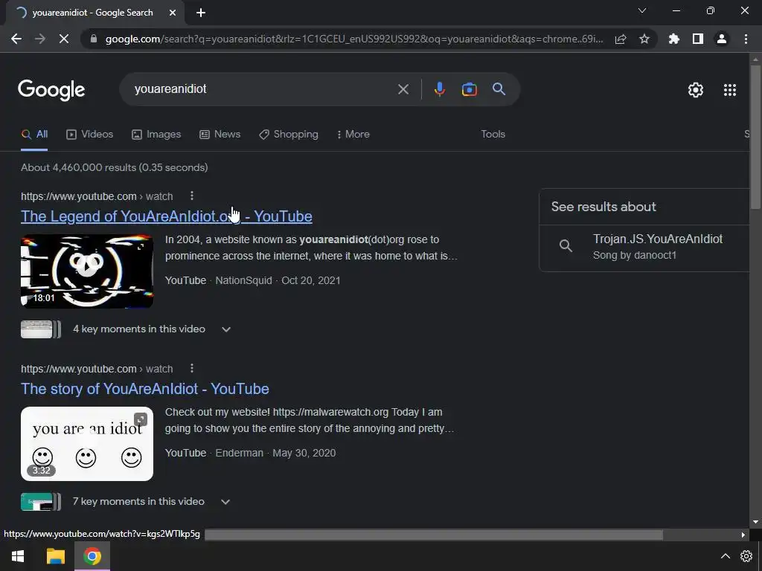
Task: Open The Legend of YouAreAnIdiot.org result
Action: click(166, 216)
